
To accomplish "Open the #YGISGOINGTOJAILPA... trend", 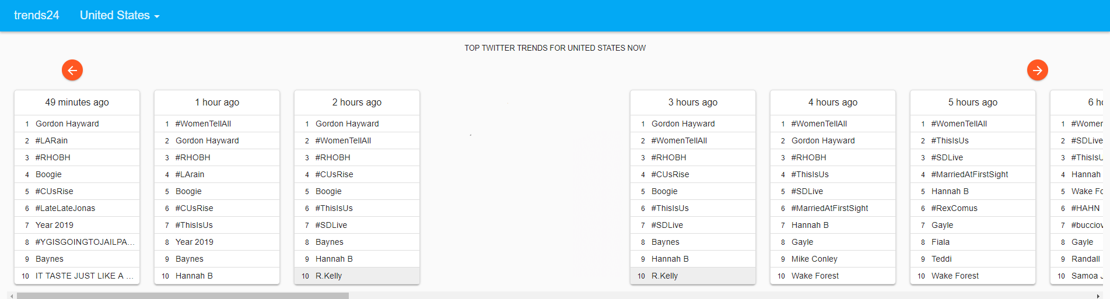I will coord(85,242).
